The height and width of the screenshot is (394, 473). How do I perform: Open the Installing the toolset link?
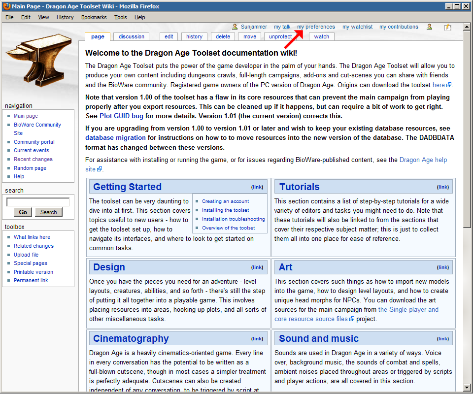[x=225, y=210]
